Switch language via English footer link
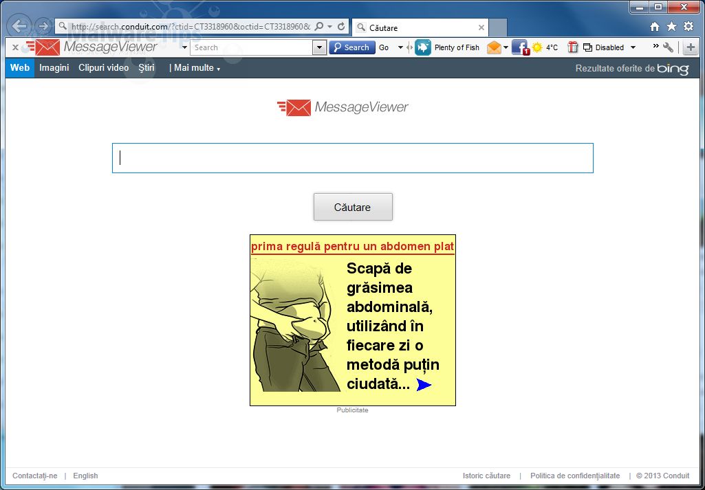The height and width of the screenshot is (490, 705). (x=85, y=476)
